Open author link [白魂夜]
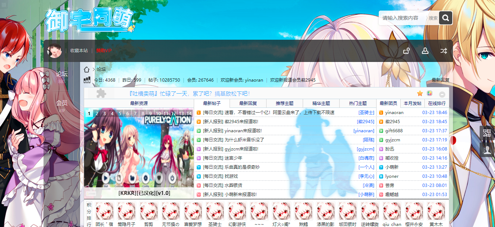This screenshot has width=495, height=227. pos(367,158)
